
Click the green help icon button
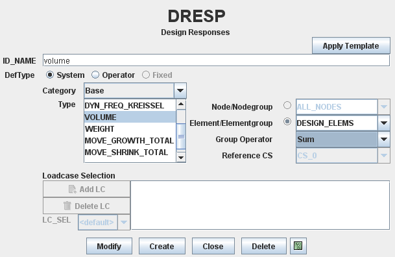[298, 246]
